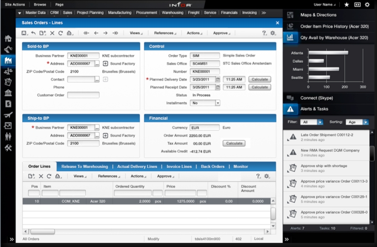Go to the first record arrow
Screen dimensions: 377x247
[86, 33]
